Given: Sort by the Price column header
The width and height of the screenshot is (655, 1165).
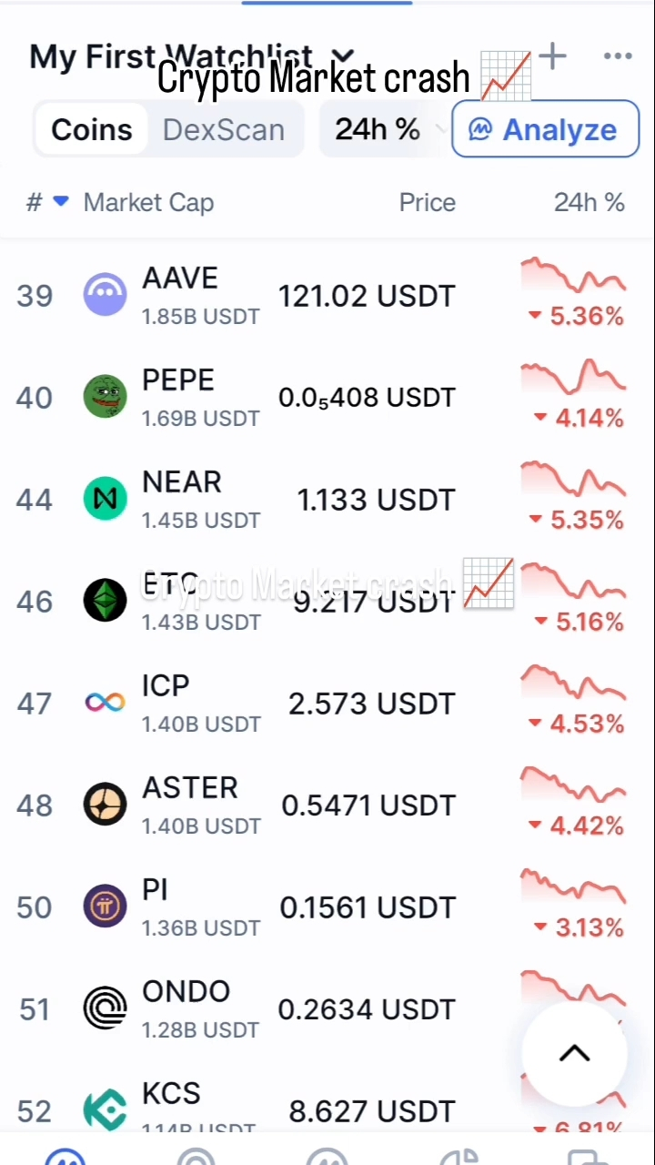Looking at the screenshot, I should (x=427, y=202).
